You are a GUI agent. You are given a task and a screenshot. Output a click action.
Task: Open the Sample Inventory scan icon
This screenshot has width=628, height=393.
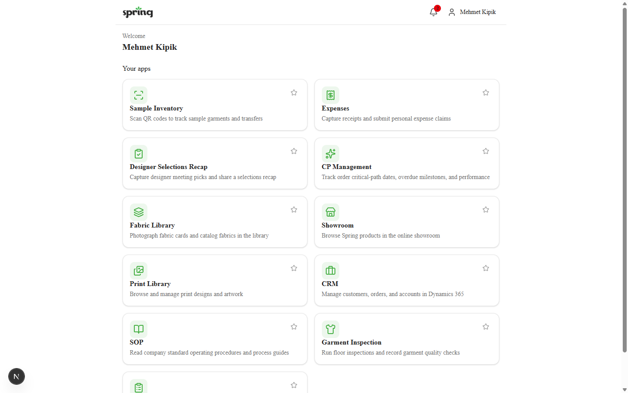pos(139,95)
